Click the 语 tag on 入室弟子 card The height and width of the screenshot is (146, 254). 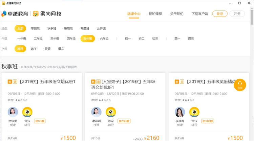99,82
